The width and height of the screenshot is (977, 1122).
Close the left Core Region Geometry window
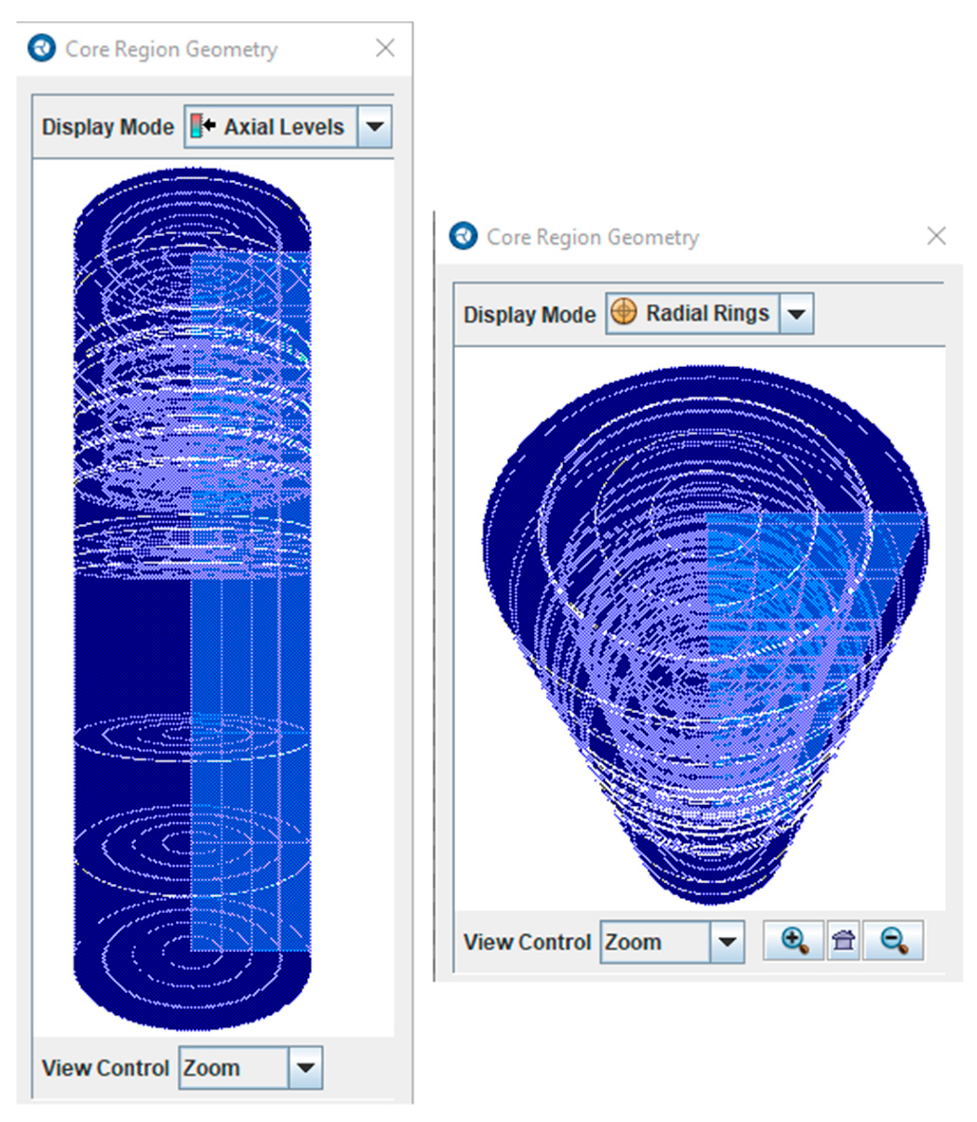coord(385,48)
